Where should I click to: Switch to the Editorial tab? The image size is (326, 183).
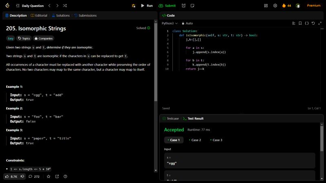tap(38, 15)
